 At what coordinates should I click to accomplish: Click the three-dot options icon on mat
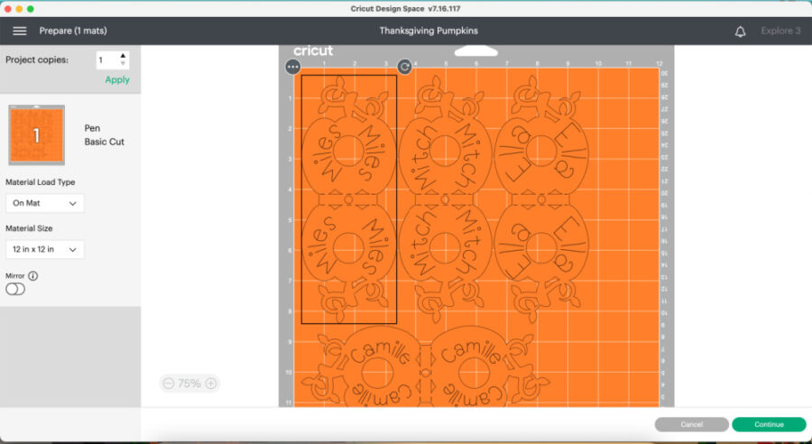(x=292, y=67)
